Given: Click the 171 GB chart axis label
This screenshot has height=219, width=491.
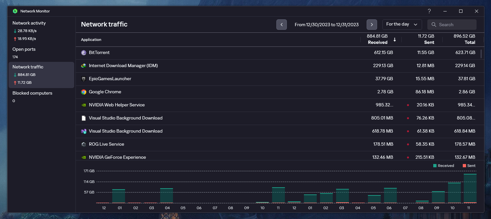Looking at the screenshot, I should [89, 171].
